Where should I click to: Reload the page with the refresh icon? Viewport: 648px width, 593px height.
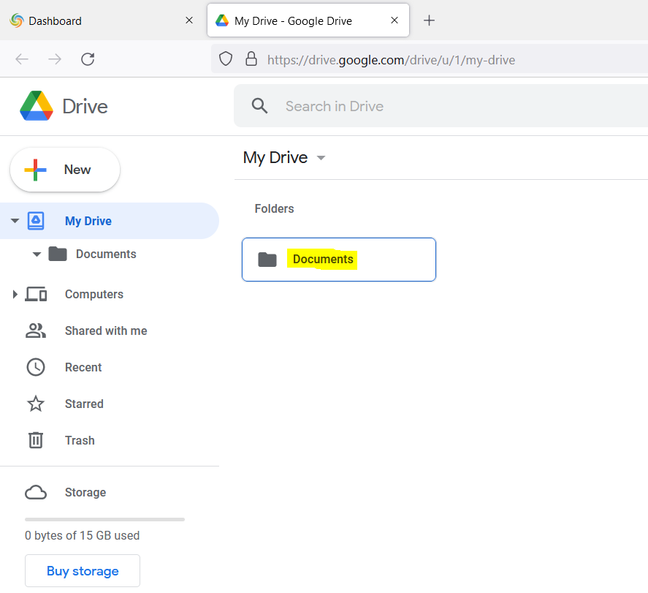88,59
